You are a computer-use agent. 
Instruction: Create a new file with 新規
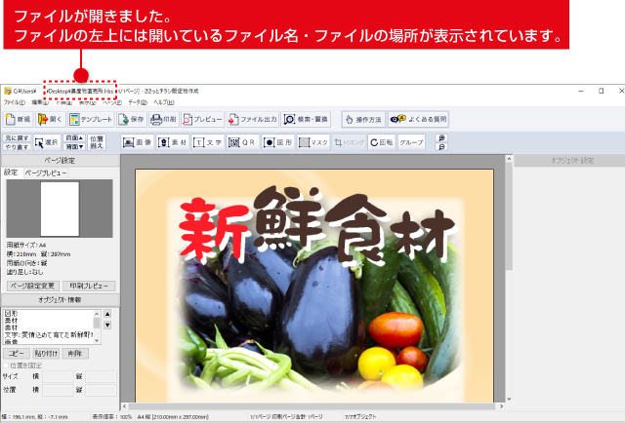click(18, 119)
